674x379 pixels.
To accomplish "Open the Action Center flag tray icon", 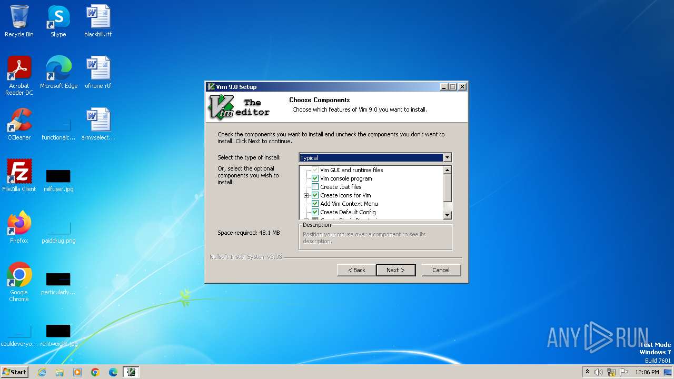I will point(624,372).
